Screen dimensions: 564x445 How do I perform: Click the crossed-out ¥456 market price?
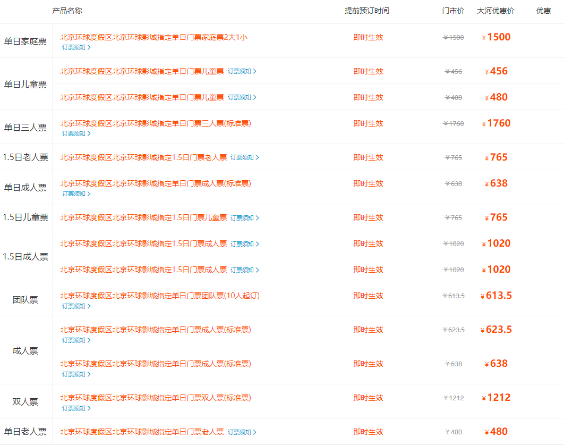[453, 72]
